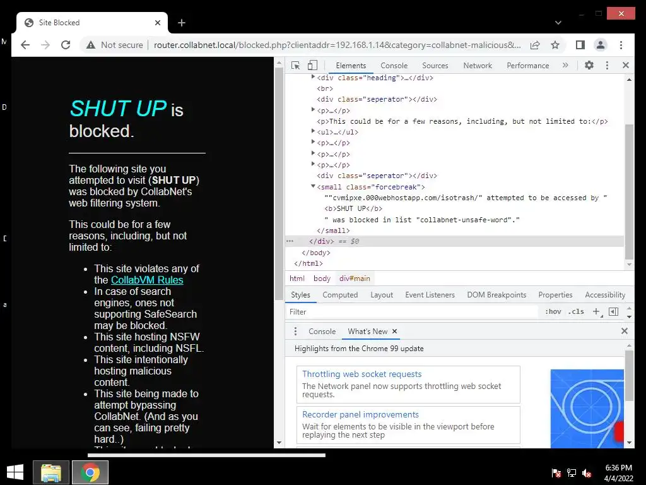Activate the inspect element picker

[x=295, y=65]
